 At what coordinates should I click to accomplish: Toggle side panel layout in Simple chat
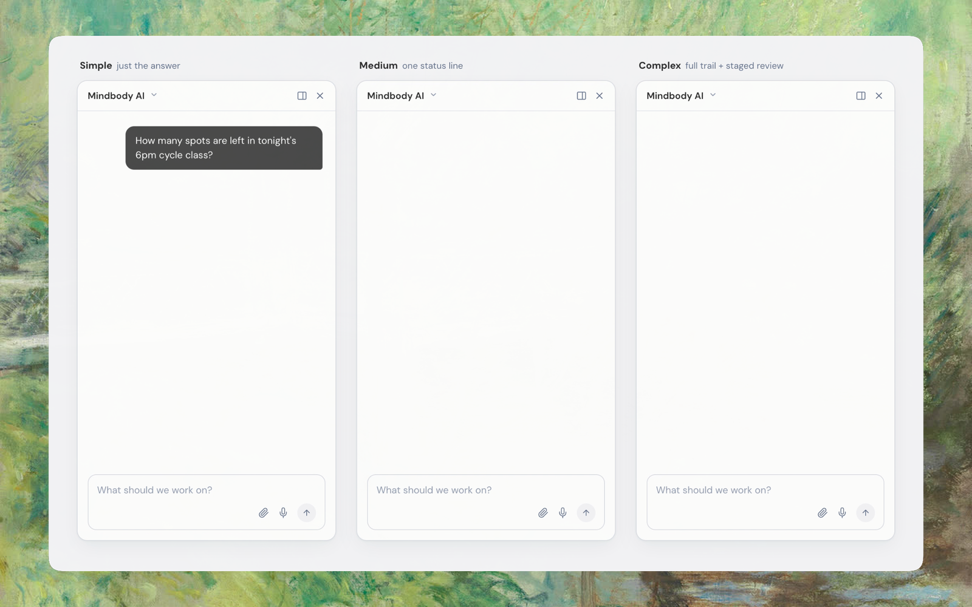coord(302,96)
